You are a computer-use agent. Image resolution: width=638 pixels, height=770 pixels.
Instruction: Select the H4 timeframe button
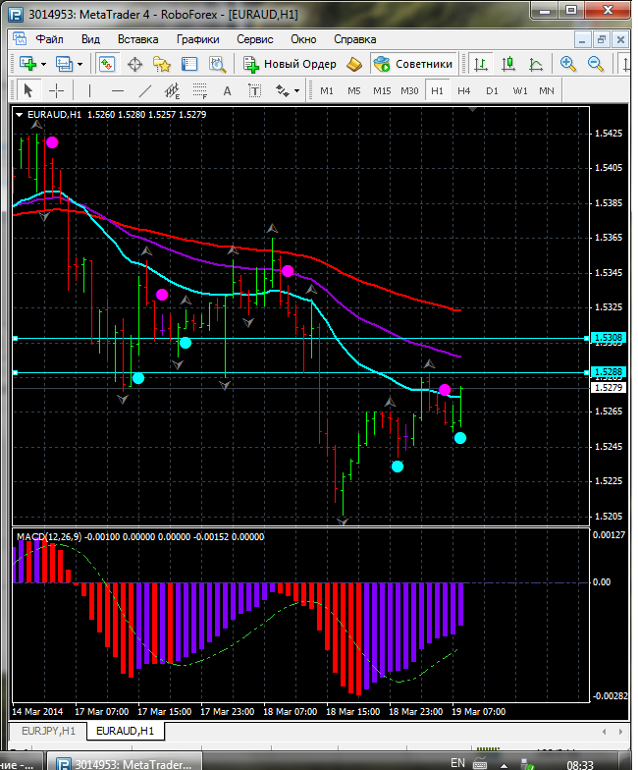point(463,90)
